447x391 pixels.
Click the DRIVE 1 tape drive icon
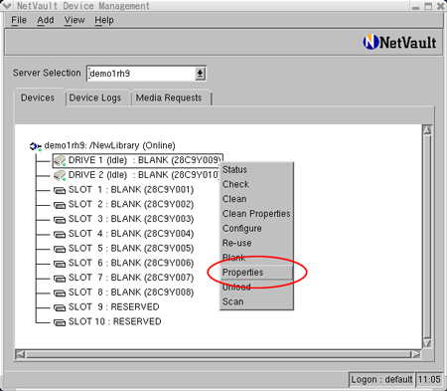coord(60,161)
